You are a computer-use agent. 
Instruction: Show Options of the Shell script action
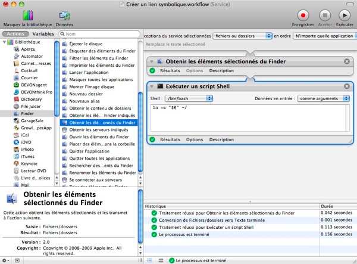pyautogui.click(x=195, y=139)
